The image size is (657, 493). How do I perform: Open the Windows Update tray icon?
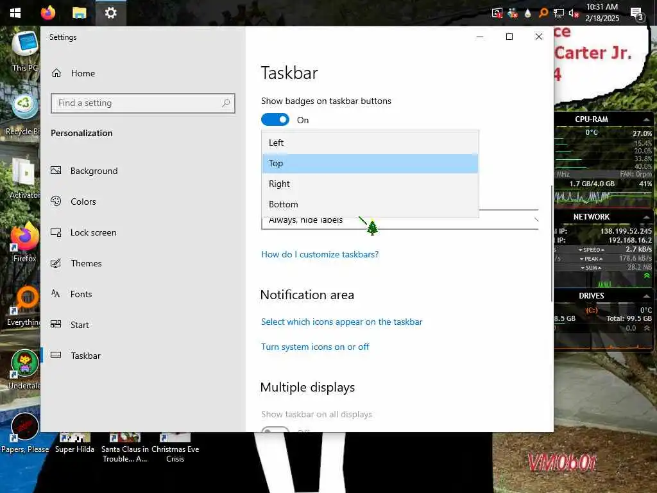click(x=497, y=13)
